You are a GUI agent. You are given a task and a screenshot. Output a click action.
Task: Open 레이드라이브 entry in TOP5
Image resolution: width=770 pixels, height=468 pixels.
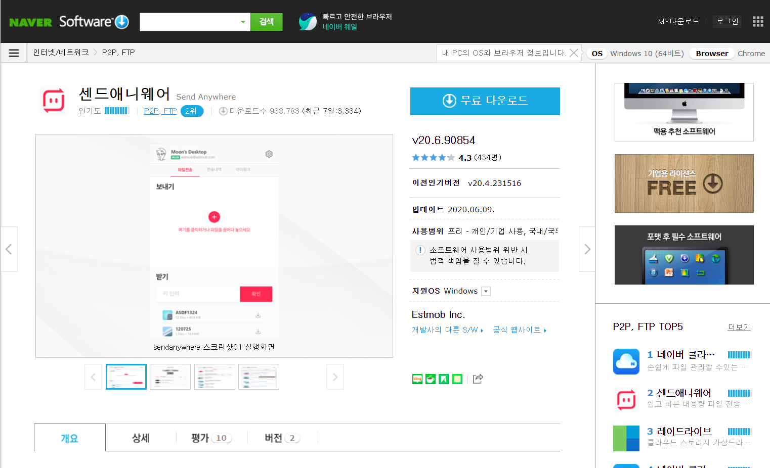pos(684,432)
